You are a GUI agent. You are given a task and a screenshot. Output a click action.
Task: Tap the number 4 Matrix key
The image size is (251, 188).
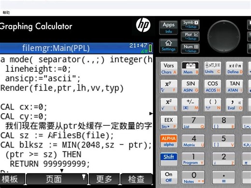[x=194, y=141]
